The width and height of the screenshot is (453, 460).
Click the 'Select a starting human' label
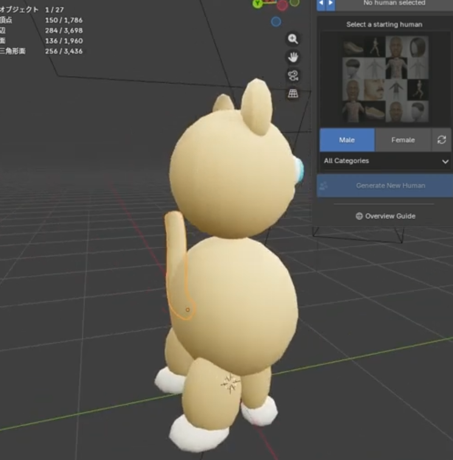point(384,24)
